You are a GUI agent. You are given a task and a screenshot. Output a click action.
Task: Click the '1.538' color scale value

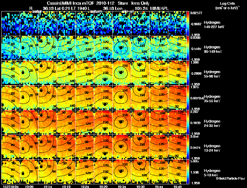click(195, 173)
